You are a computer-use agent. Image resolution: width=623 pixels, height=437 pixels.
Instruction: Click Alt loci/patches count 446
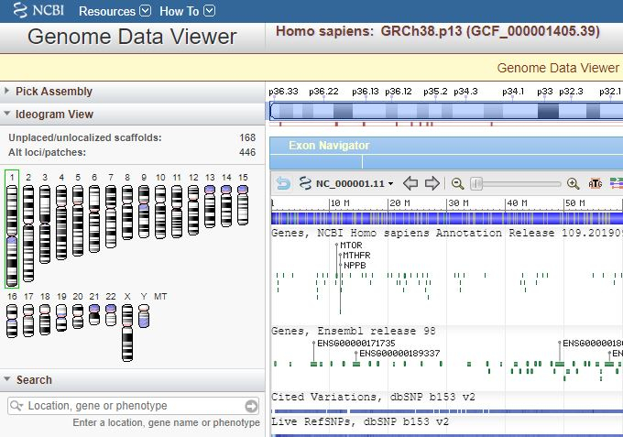pyautogui.click(x=247, y=152)
